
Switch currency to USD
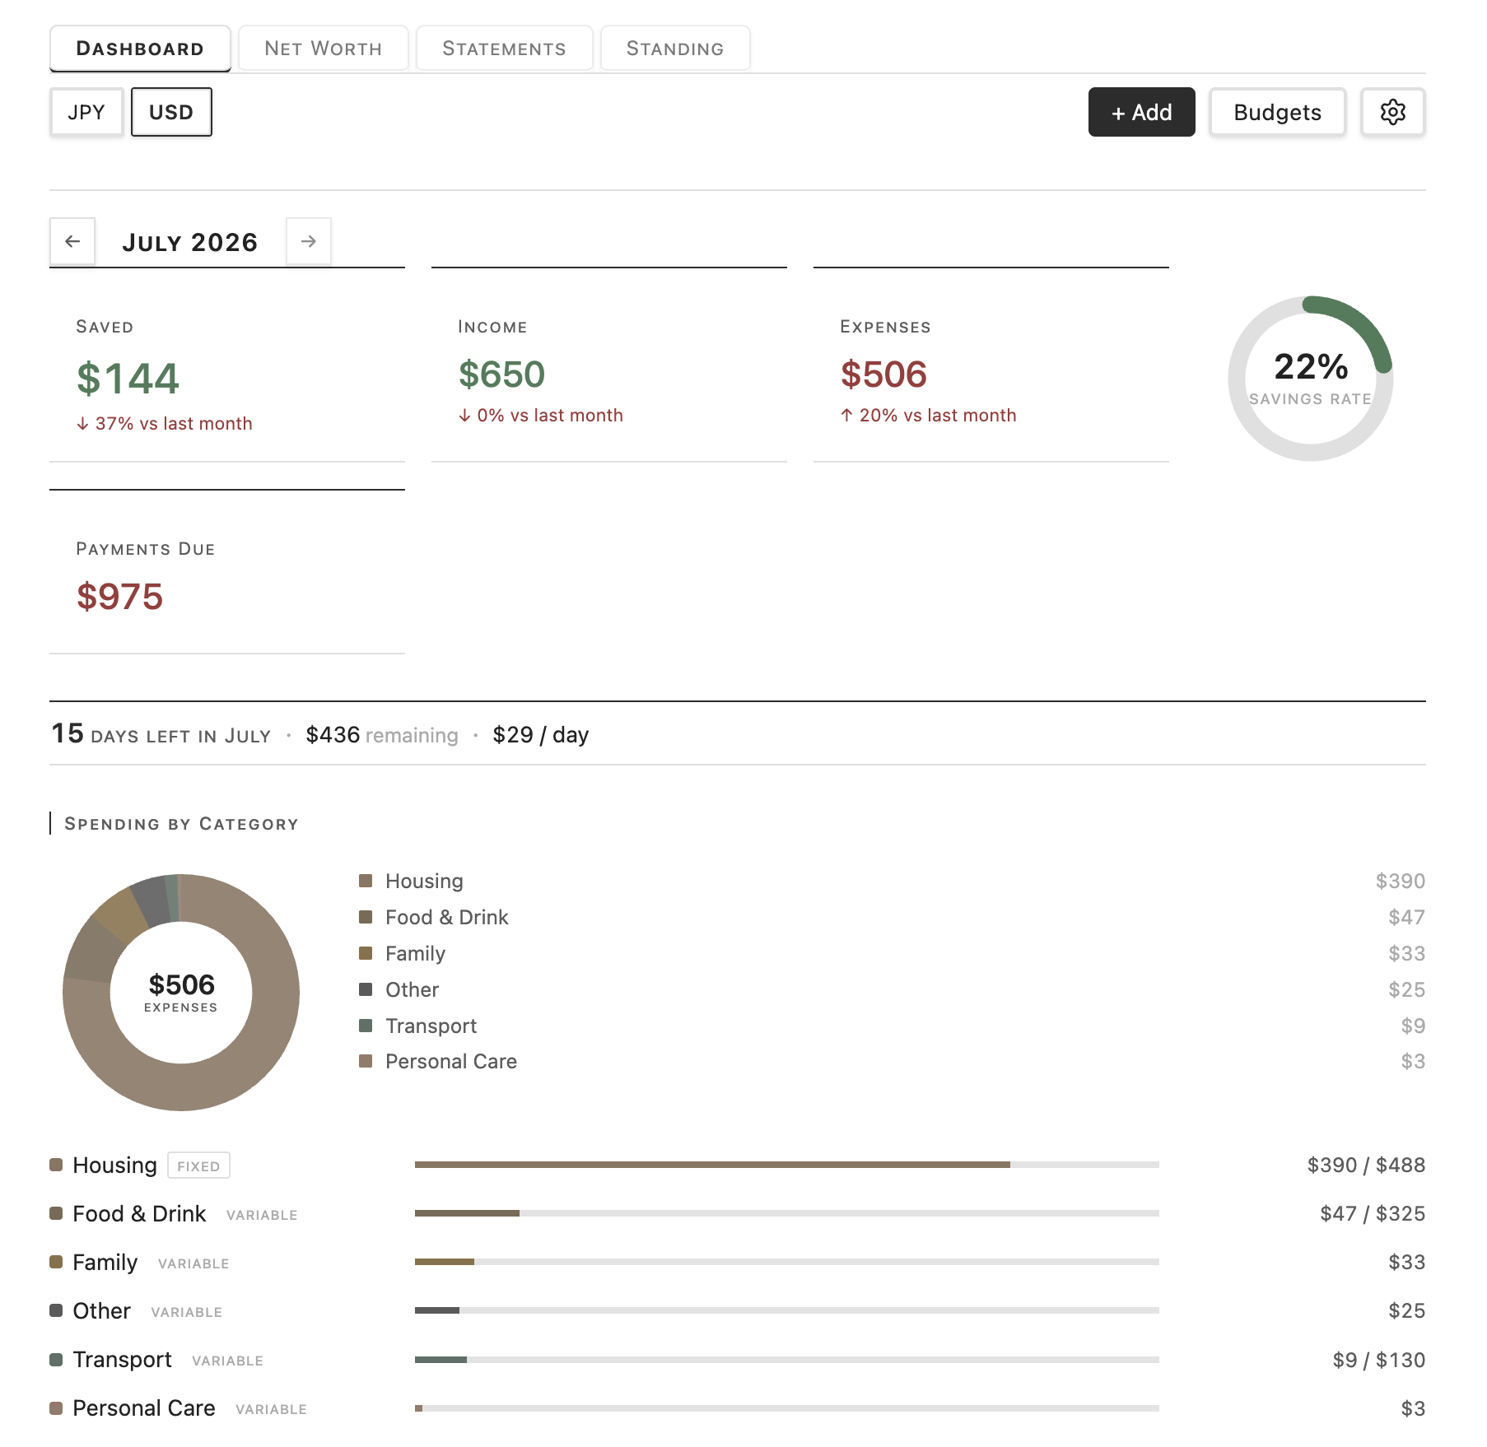[x=171, y=112]
